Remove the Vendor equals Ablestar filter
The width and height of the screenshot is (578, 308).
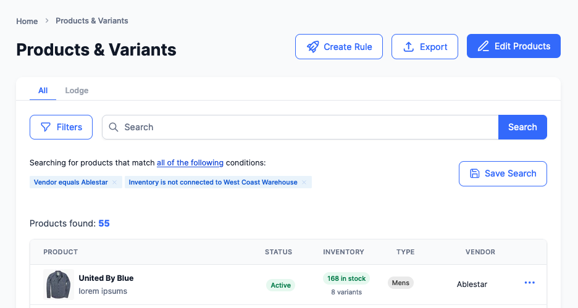pyautogui.click(x=114, y=183)
